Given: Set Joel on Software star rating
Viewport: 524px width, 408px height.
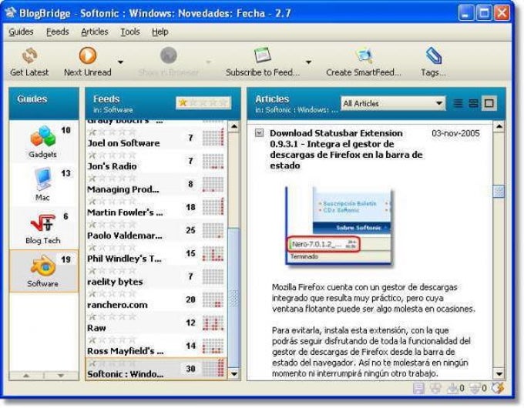Looking at the screenshot, I should pyautogui.click(x=112, y=132).
